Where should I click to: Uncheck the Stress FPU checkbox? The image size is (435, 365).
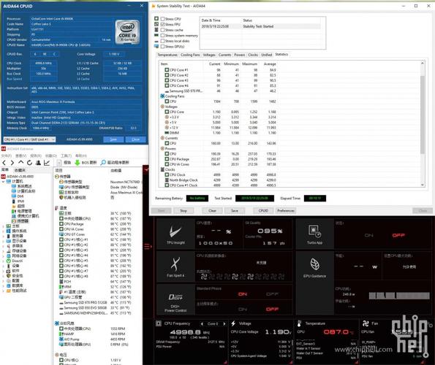(162, 24)
